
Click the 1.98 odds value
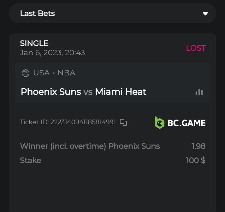pyautogui.click(x=198, y=146)
